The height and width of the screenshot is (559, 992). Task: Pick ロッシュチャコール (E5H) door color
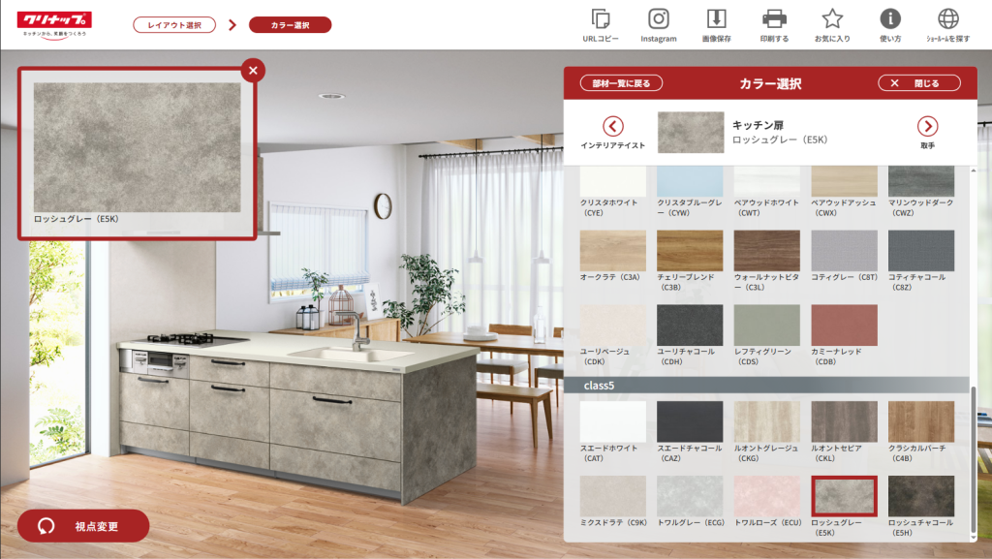click(920, 496)
